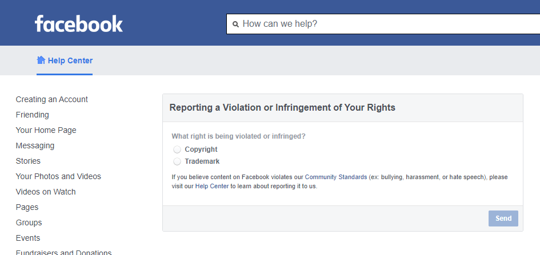Open the Friending help topic

coord(33,115)
